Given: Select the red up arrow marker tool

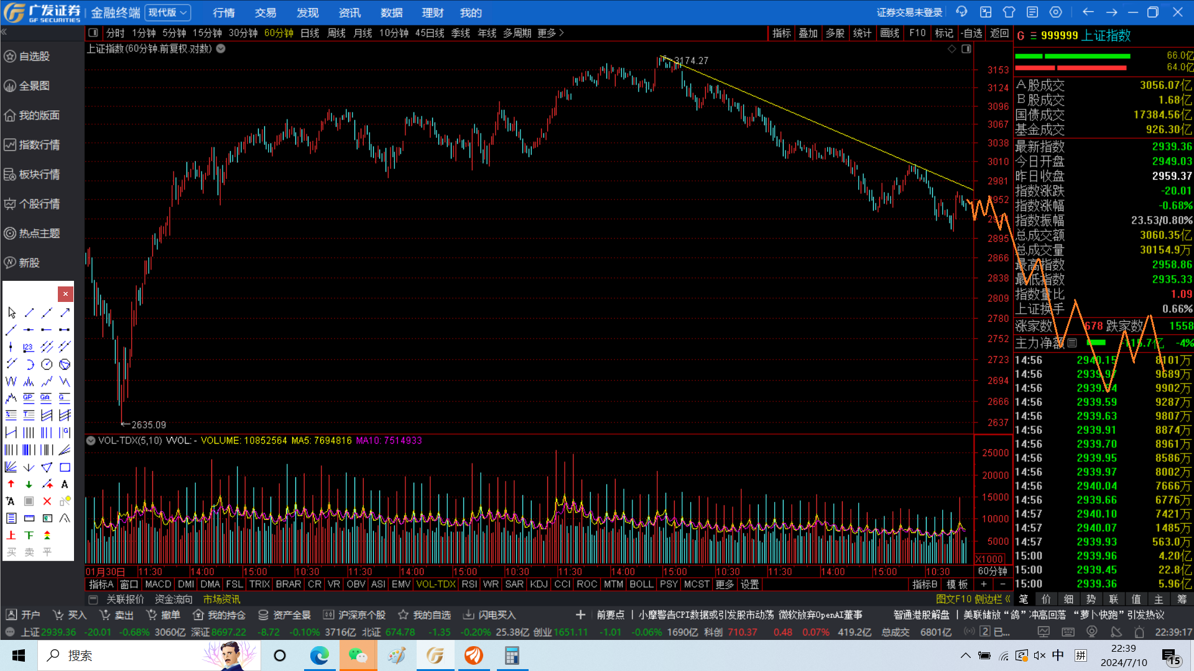Looking at the screenshot, I should click(11, 484).
